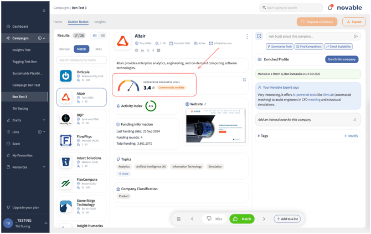
Task: Open the Insights Test campaign
Action: coord(21,50)
